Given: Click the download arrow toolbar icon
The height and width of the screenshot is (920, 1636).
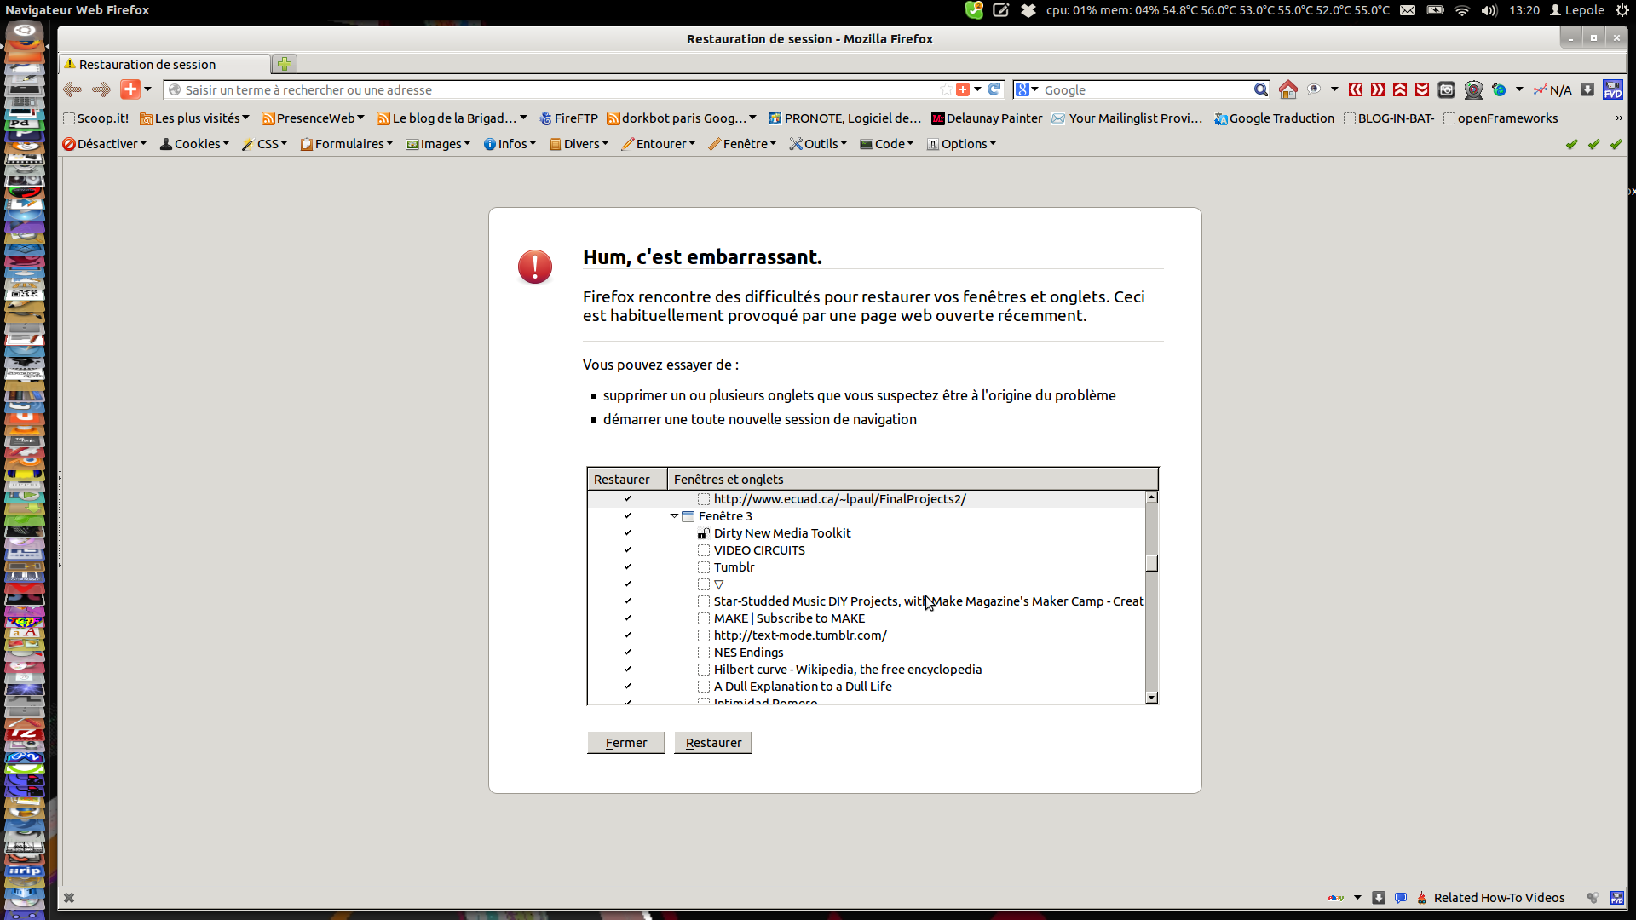Looking at the screenshot, I should point(1587,89).
